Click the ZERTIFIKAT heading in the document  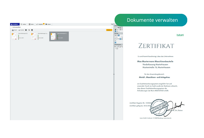[x=156, y=46]
